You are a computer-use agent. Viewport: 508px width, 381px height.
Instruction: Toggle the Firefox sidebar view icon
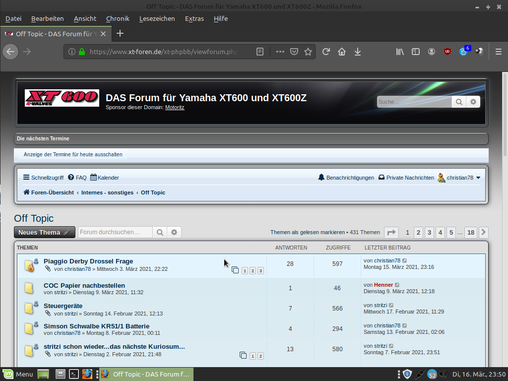(416, 52)
